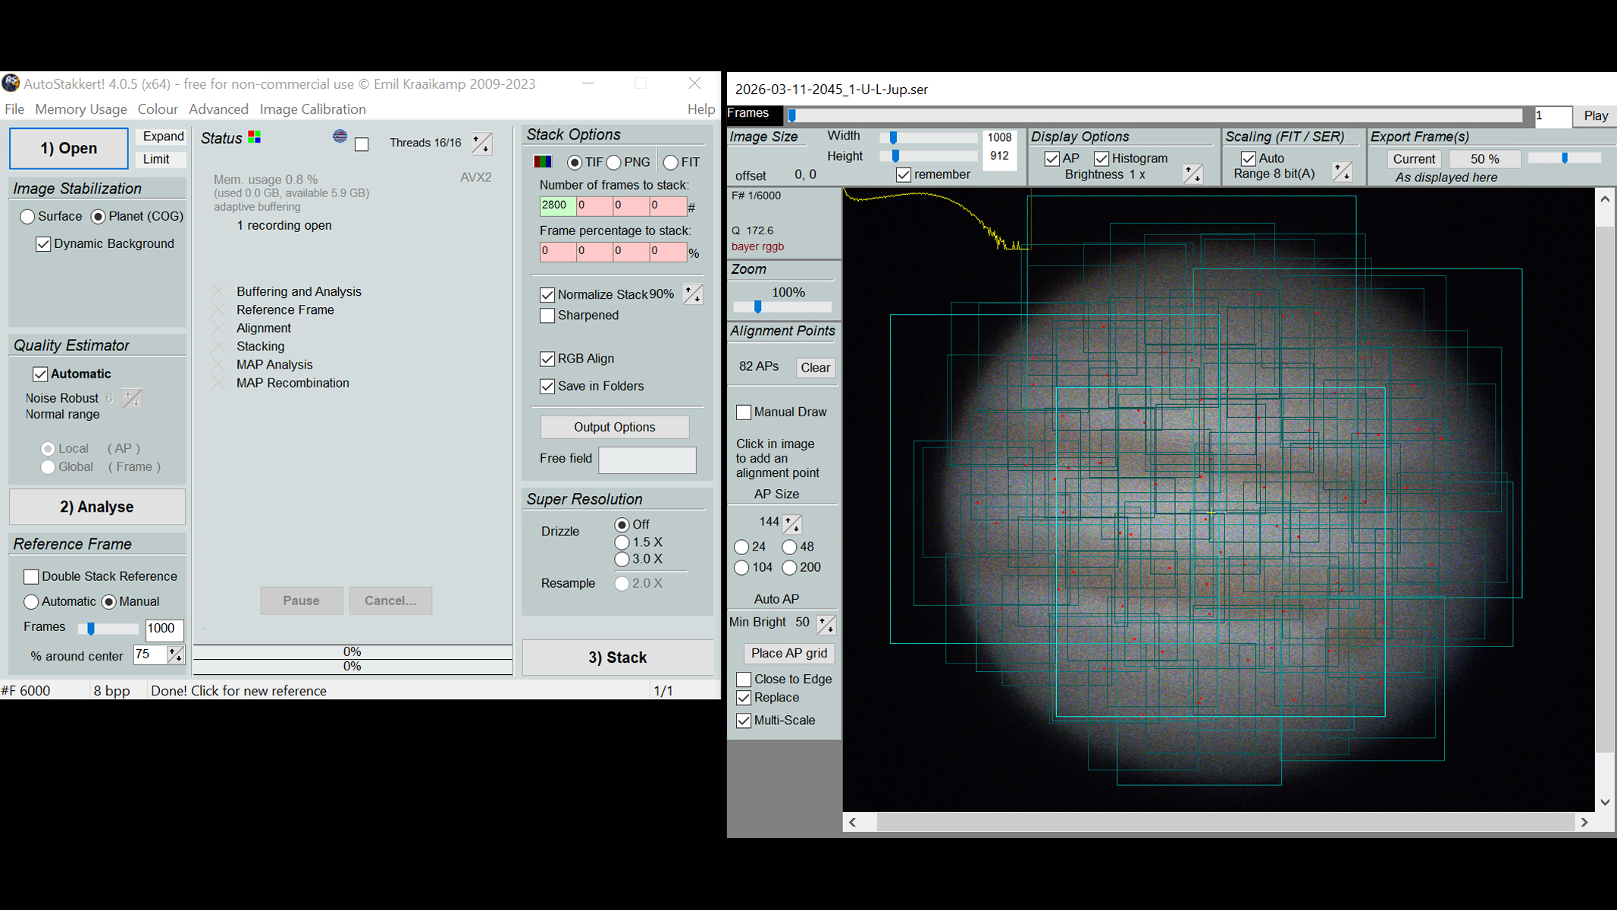Open the Advanced menu

[x=218, y=109]
